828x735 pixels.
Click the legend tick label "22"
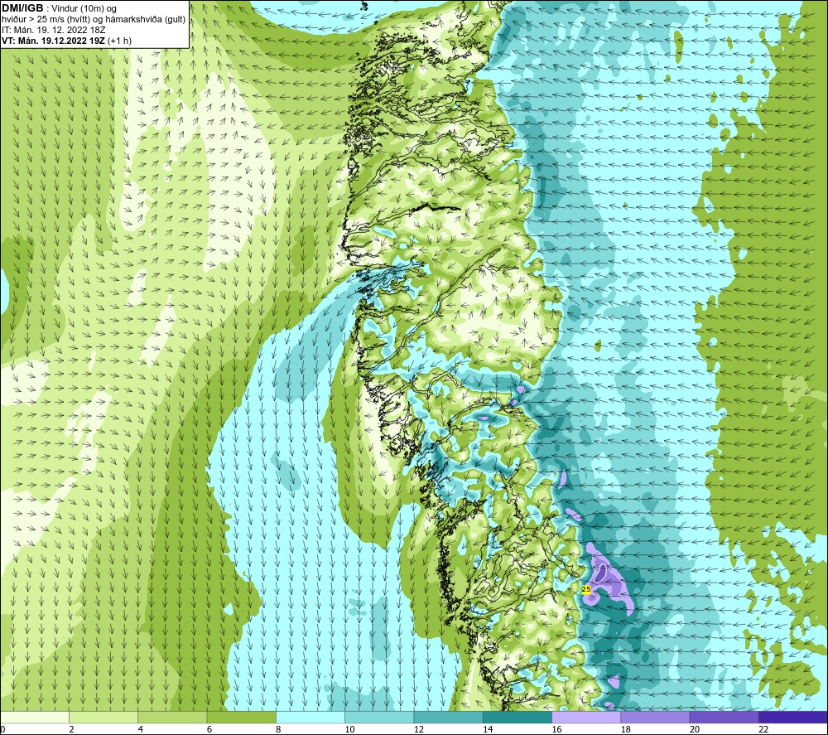pos(764,729)
